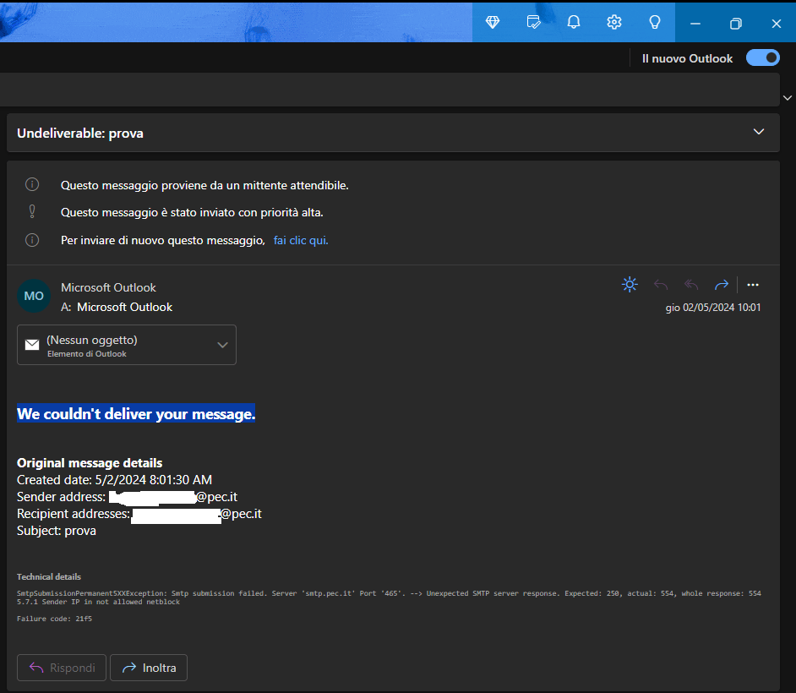
Task: Click the Reply All icon in message header
Action: coord(691,285)
